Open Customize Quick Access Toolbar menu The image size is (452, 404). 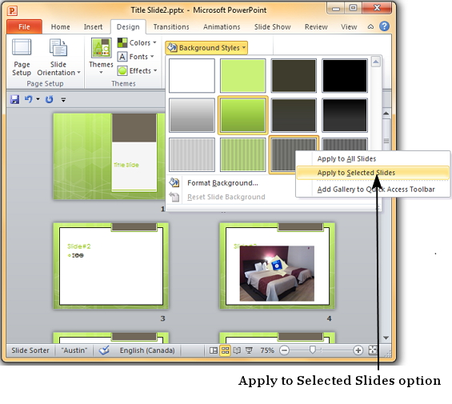(x=63, y=100)
